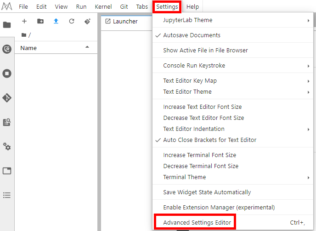Open the View menu
Screen dimensions: 316x231
click(x=61, y=6)
